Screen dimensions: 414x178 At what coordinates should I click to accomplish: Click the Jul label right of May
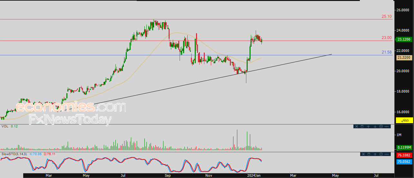(x=376, y=175)
